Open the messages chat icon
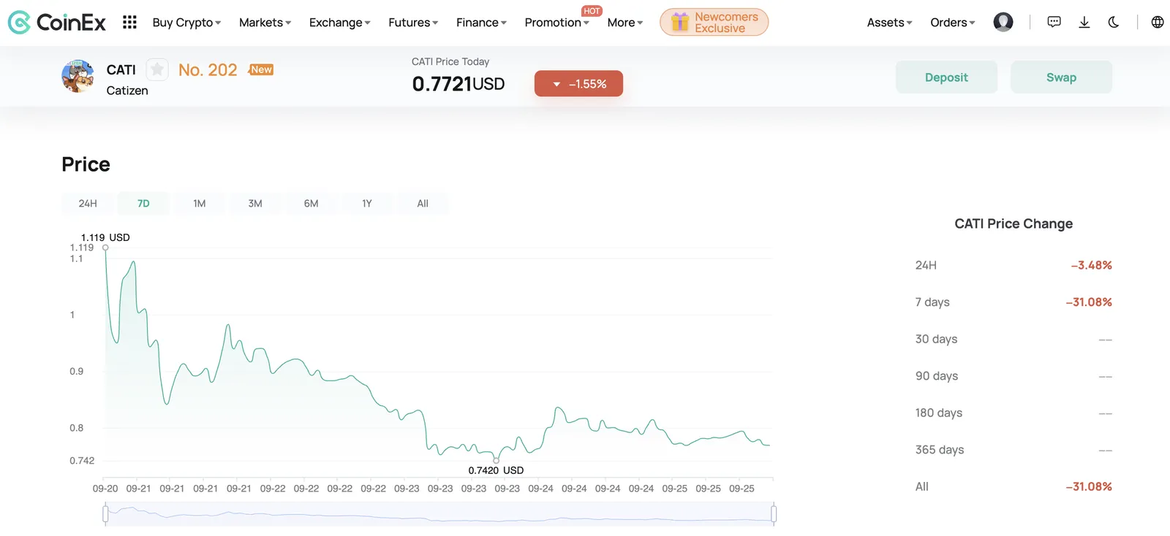Screen dimensions: 1170x536 tap(1054, 22)
